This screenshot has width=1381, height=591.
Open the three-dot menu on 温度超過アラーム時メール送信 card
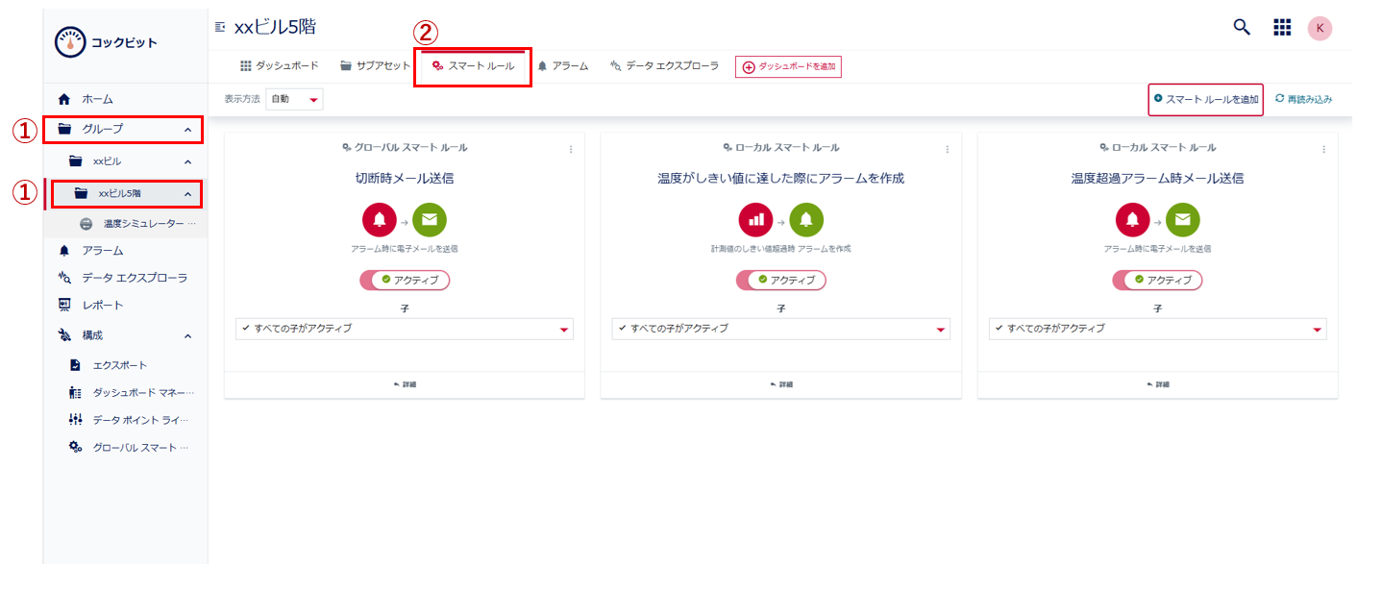click(x=1323, y=149)
